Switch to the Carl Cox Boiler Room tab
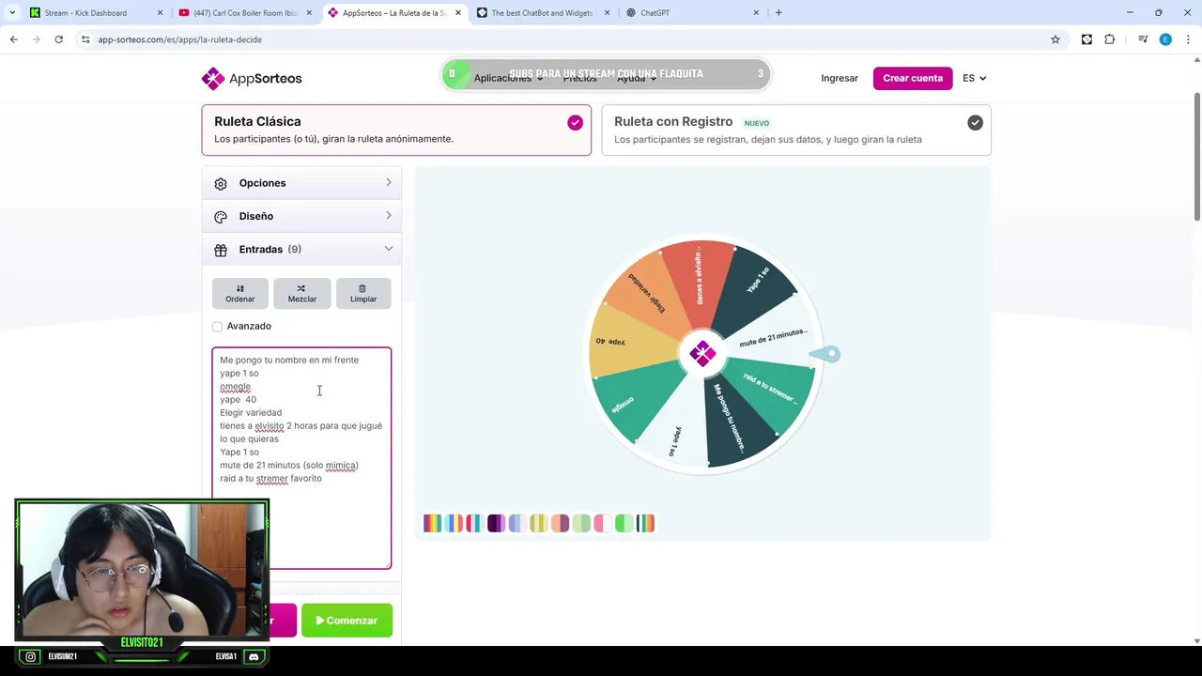This screenshot has height=676, width=1202. pyautogui.click(x=245, y=13)
